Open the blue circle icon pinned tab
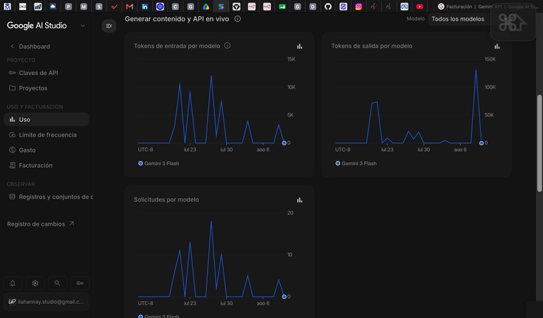This screenshot has height=318, width=543. (x=160, y=7)
